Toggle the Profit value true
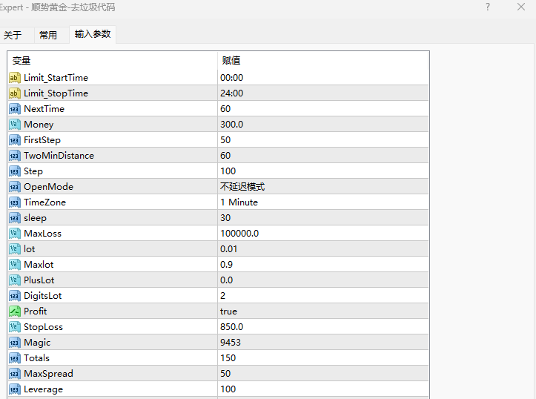This screenshot has width=536, height=399. click(x=228, y=311)
